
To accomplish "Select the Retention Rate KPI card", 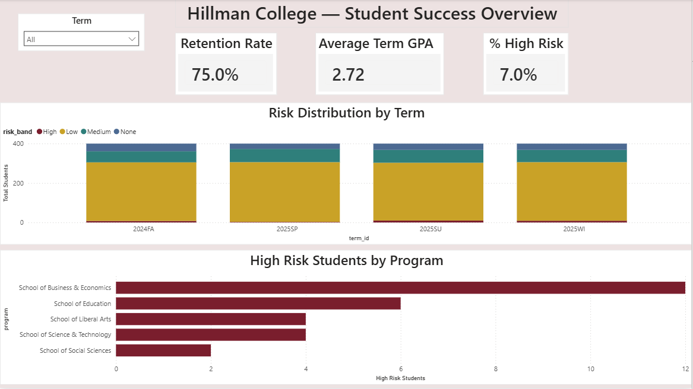I will click(226, 63).
